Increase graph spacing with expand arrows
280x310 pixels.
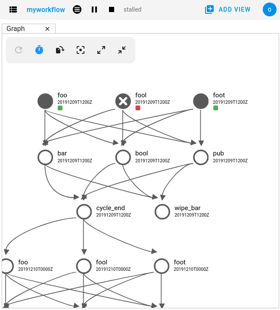tap(101, 50)
